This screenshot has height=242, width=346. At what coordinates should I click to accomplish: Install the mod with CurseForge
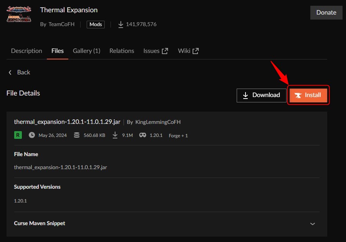[308, 95]
